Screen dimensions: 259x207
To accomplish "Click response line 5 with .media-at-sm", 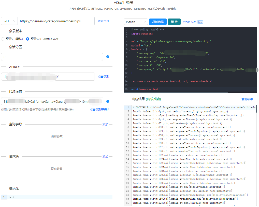I will click(178, 123).
